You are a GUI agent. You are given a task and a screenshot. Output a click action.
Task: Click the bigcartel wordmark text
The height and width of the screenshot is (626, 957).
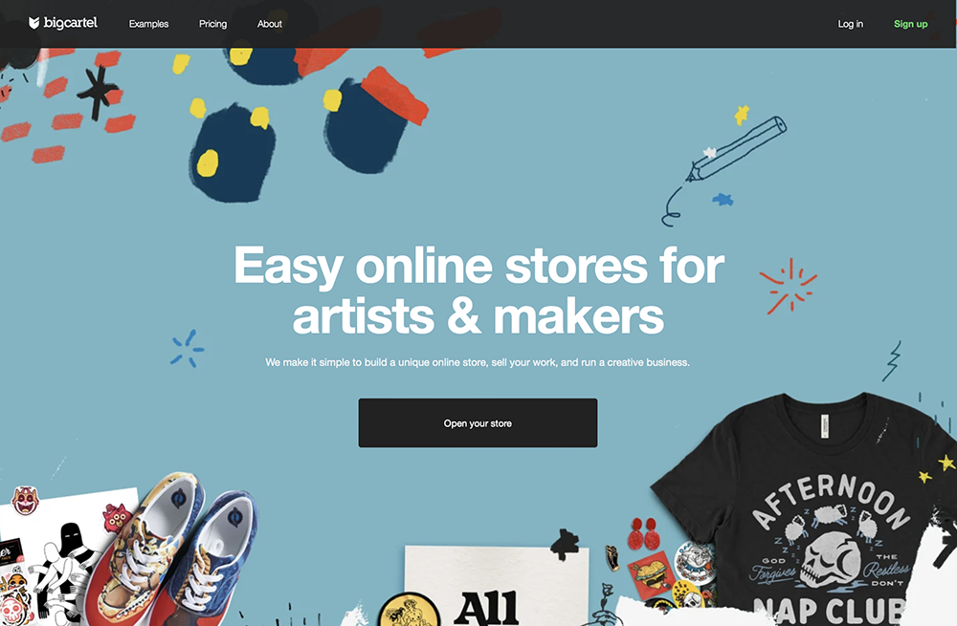71,23
